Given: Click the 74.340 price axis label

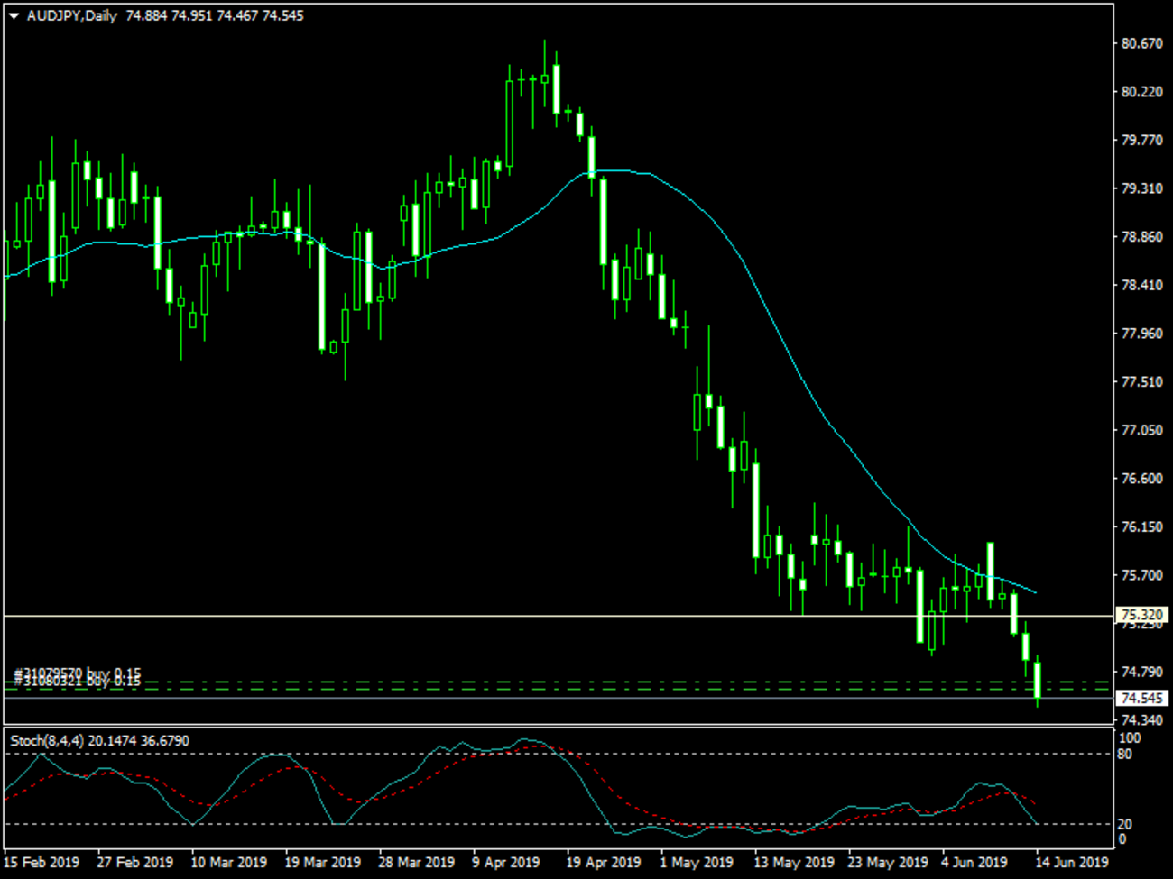Looking at the screenshot, I should (1141, 720).
